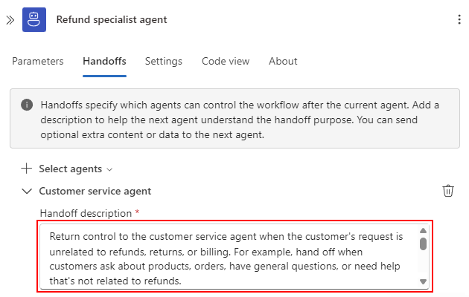Collapse the Customer service agent section

point(28,191)
